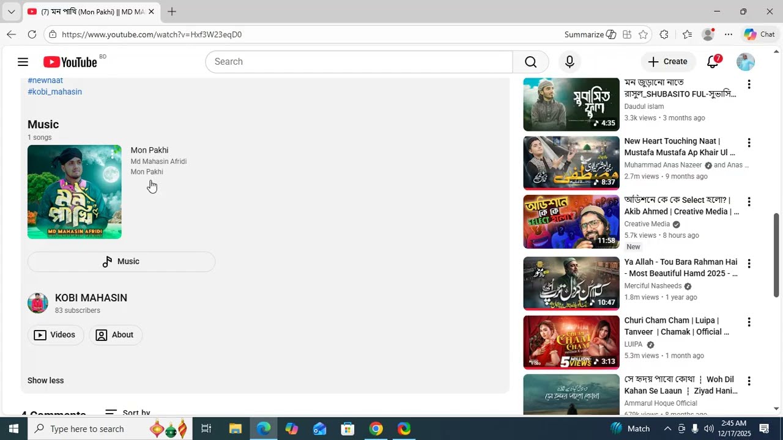The image size is (783, 440).
Task: Click the taskbar search box
Action: [110, 428]
